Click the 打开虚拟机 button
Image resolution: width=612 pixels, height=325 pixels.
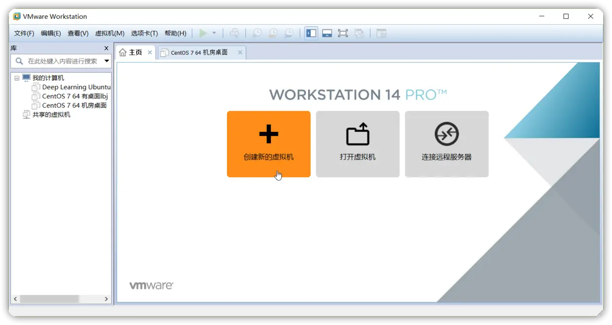click(x=357, y=144)
